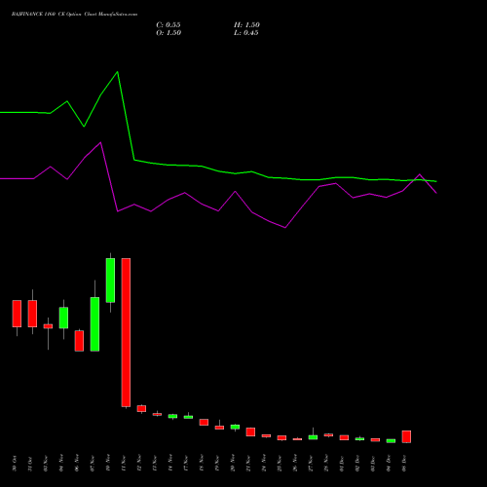Click the large green candle on 10 Nov
Image resolution: width=487 pixels, height=487 pixels.
pyautogui.click(x=110, y=281)
